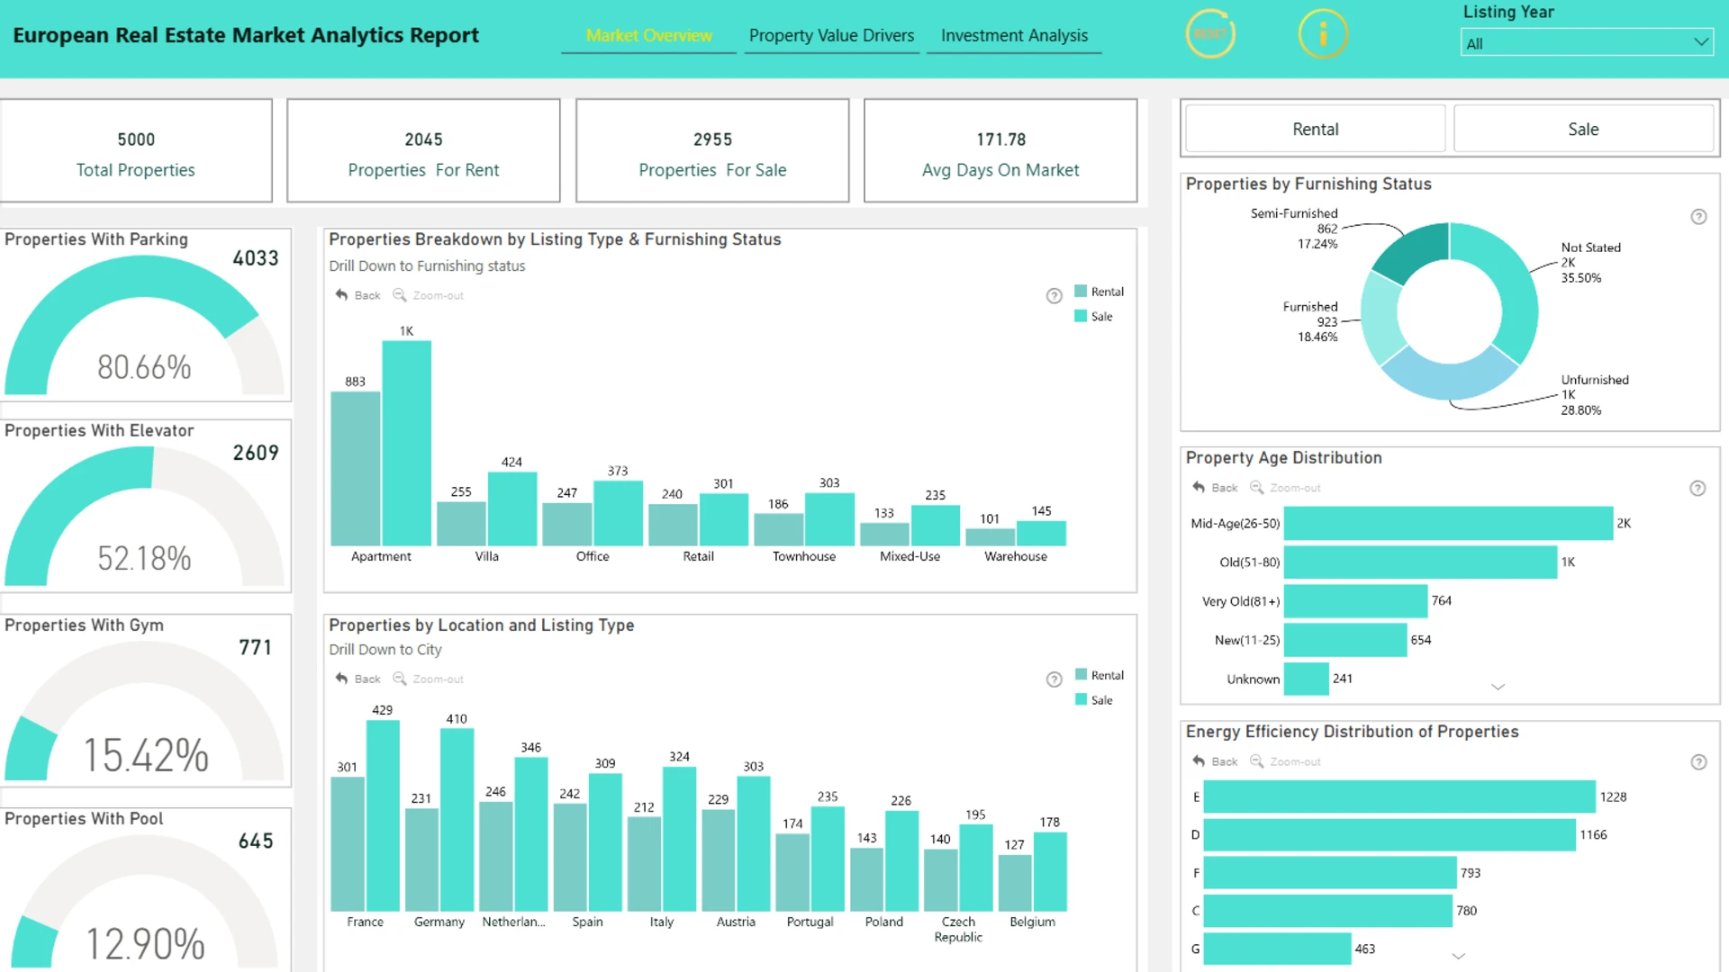
Task: Open the Listing Year dropdown
Action: (x=1586, y=42)
